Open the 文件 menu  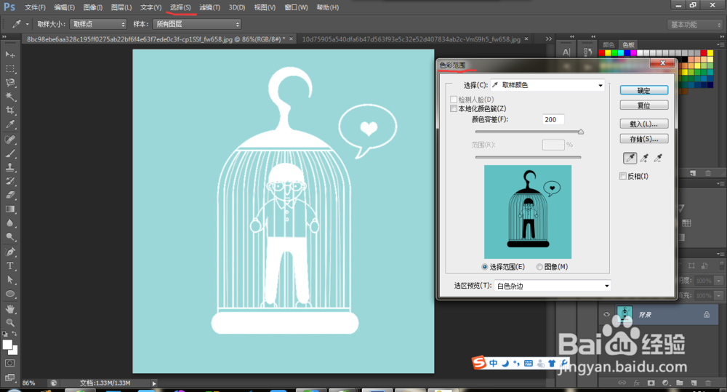click(35, 7)
